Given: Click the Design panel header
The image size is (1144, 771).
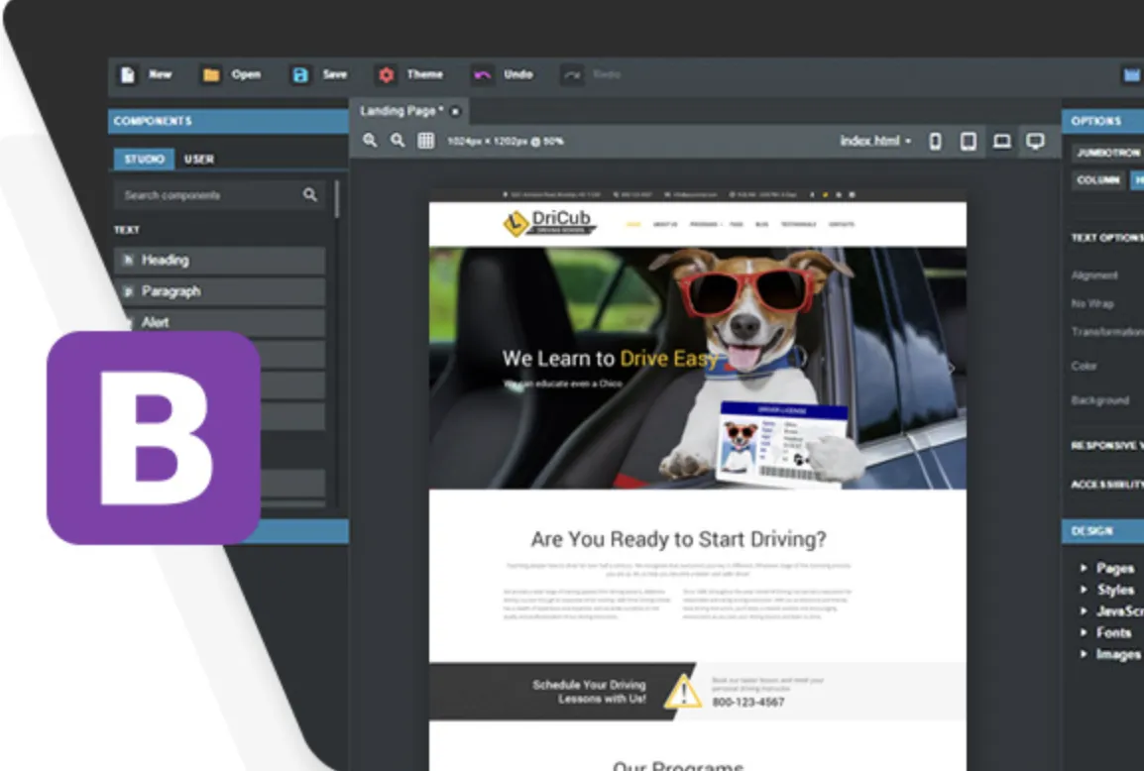Looking at the screenshot, I should tap(1102, 531).
